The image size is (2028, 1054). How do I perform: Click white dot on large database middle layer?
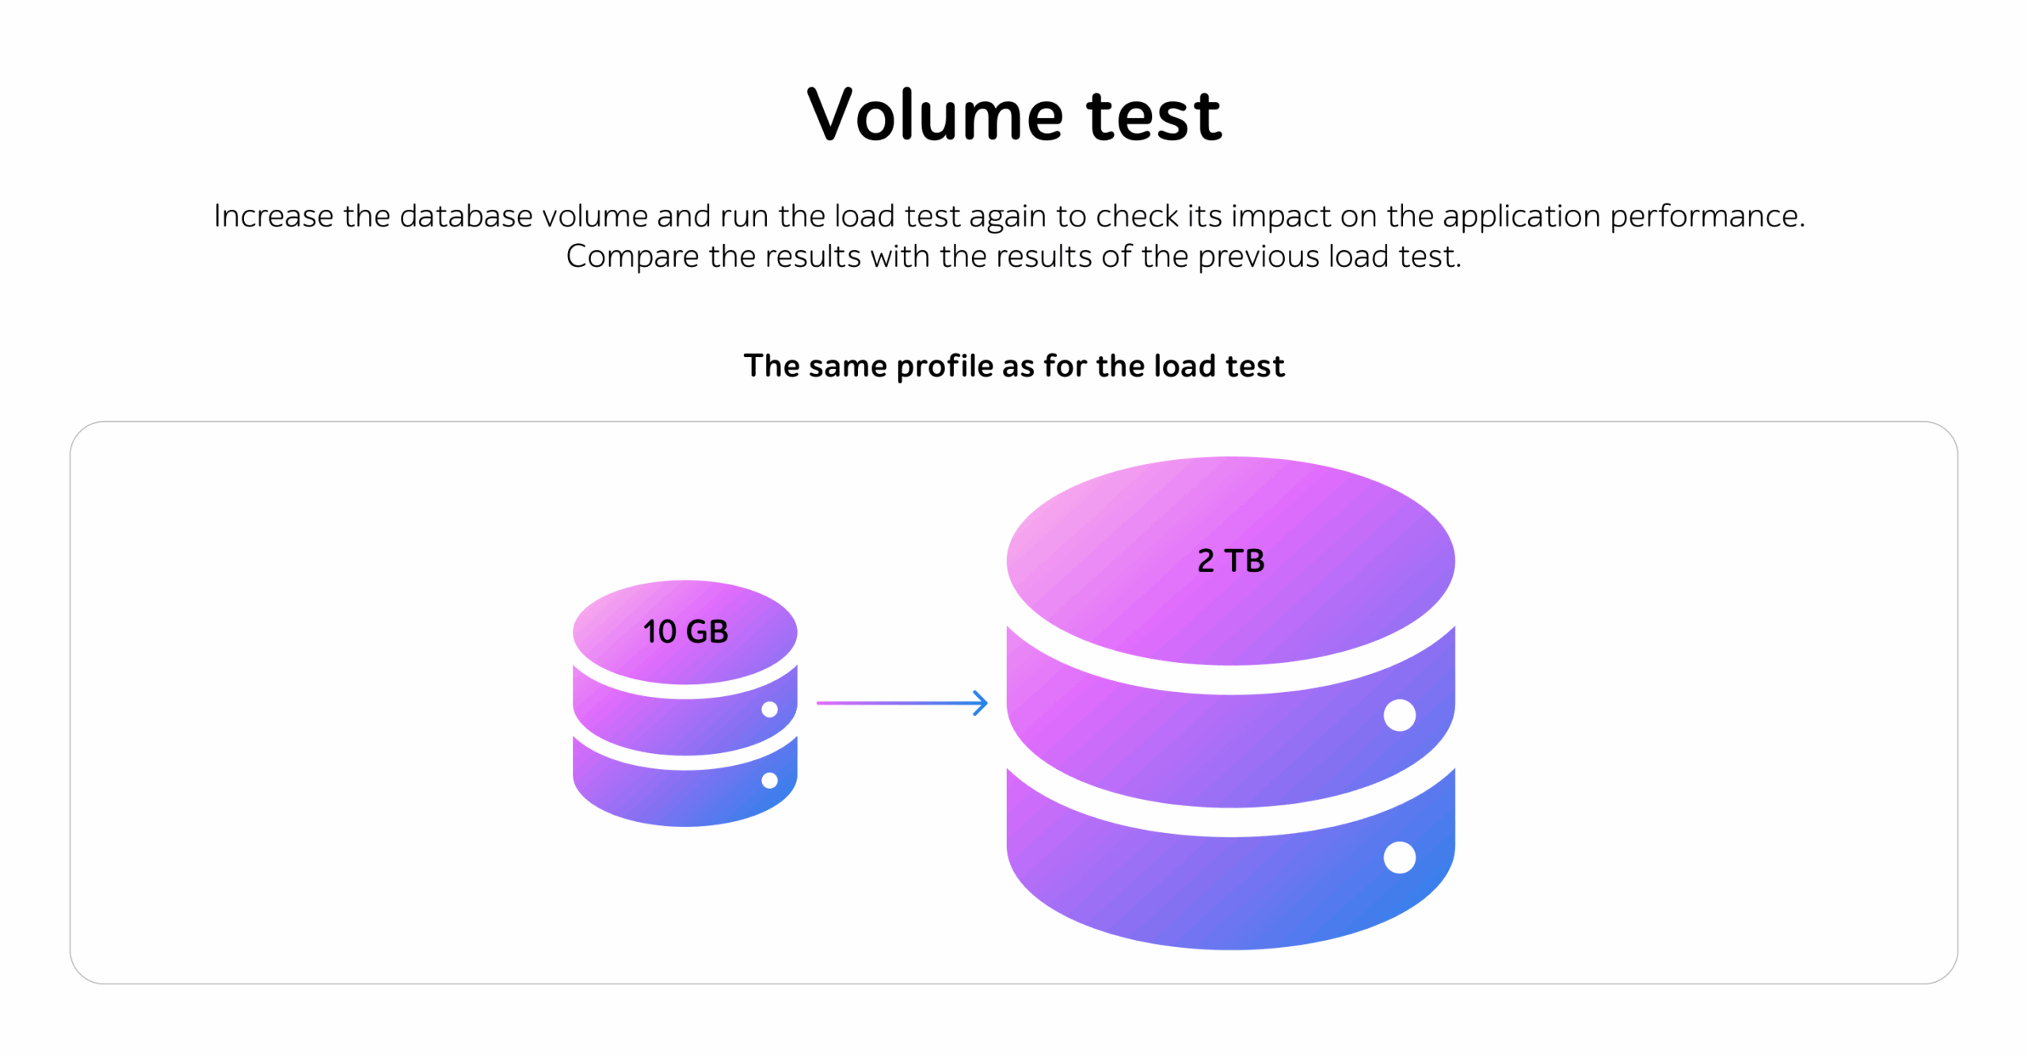coord(1398,714)
